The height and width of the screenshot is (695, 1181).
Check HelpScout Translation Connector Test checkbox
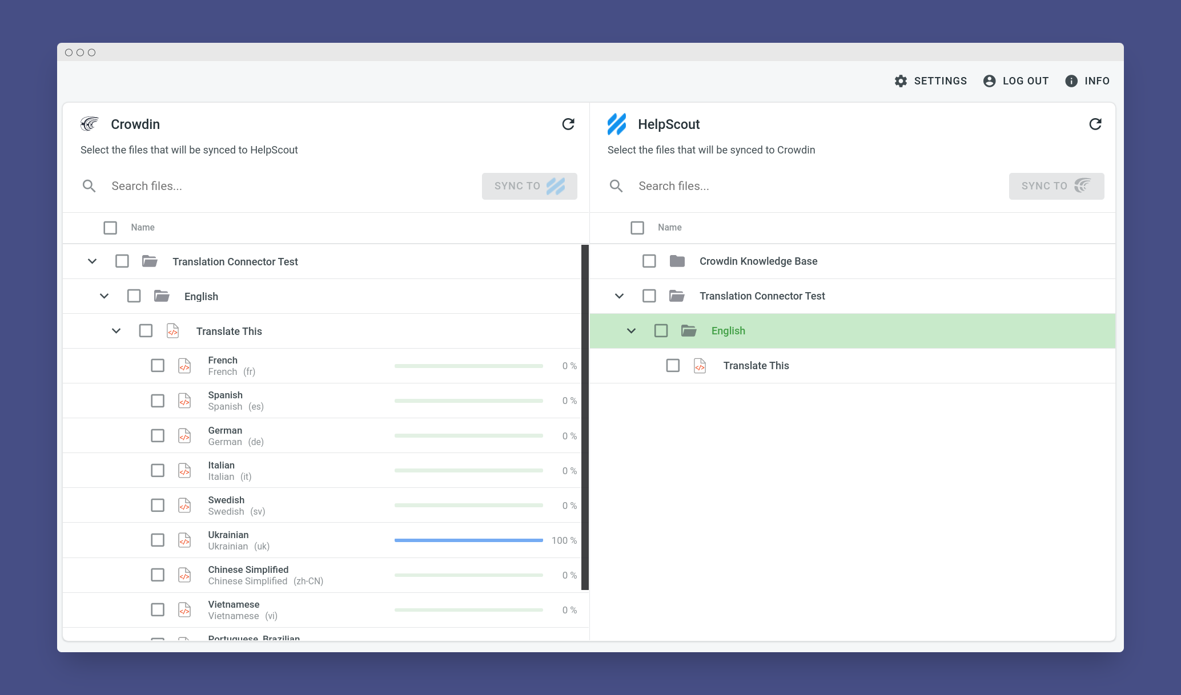pyautogui.click(x=649, y=296)
